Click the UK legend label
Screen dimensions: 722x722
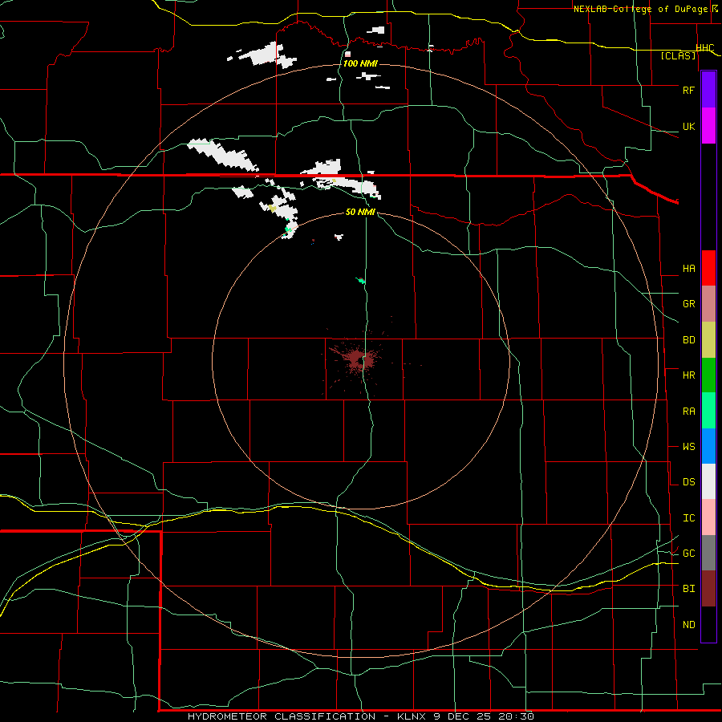688,126
